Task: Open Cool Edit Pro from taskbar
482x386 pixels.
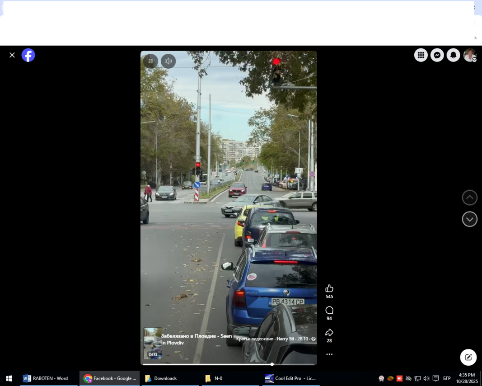Action: (291, 378)
